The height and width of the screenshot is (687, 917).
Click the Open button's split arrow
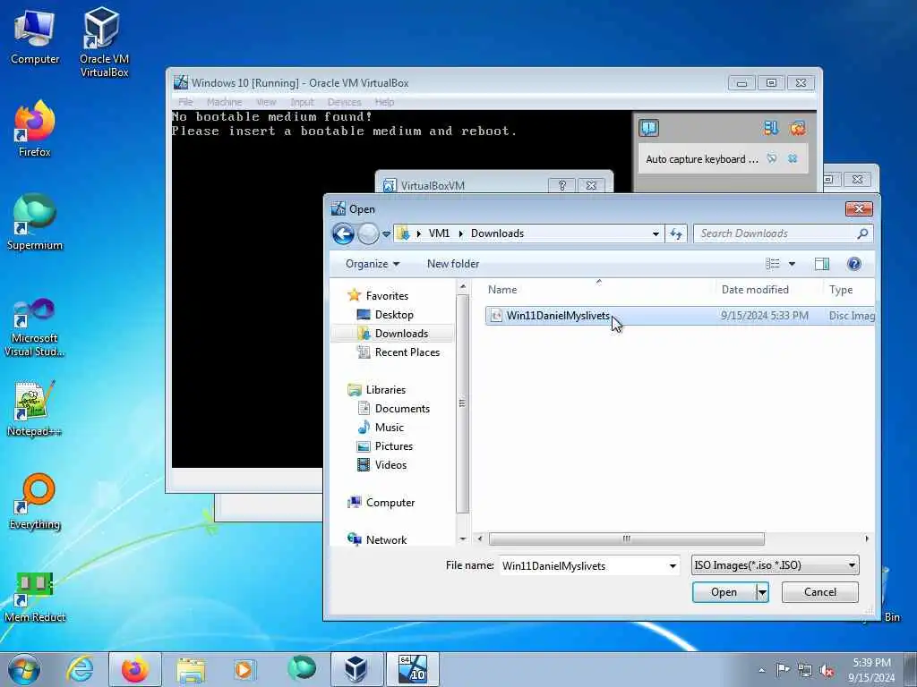762,592
